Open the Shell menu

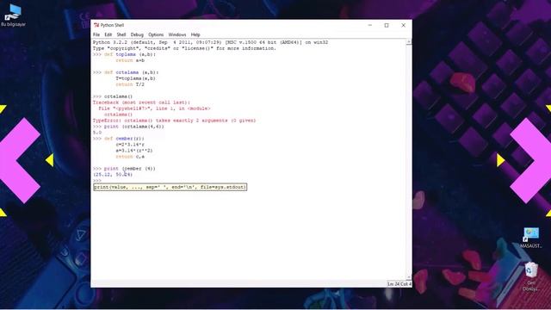click(121, 34)
